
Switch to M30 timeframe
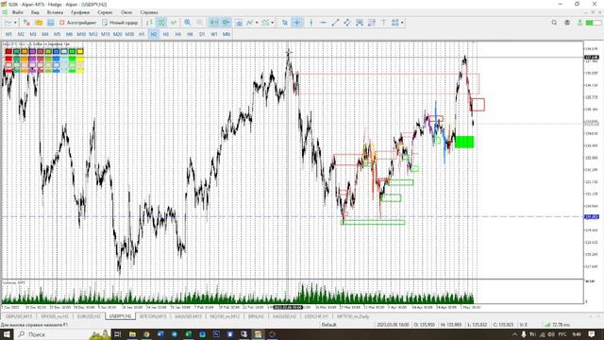129,34
